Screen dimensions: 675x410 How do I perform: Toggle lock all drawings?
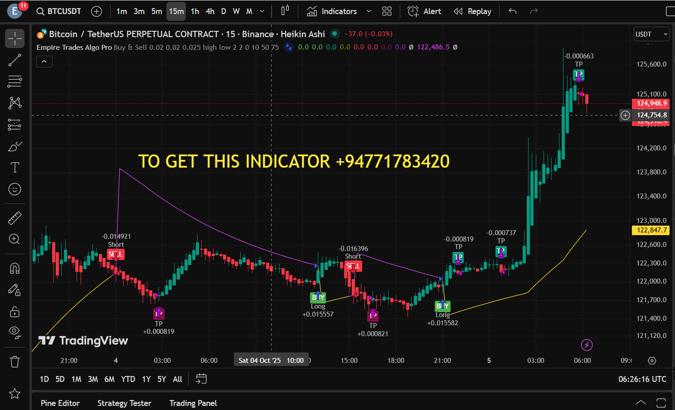point(15,312)
